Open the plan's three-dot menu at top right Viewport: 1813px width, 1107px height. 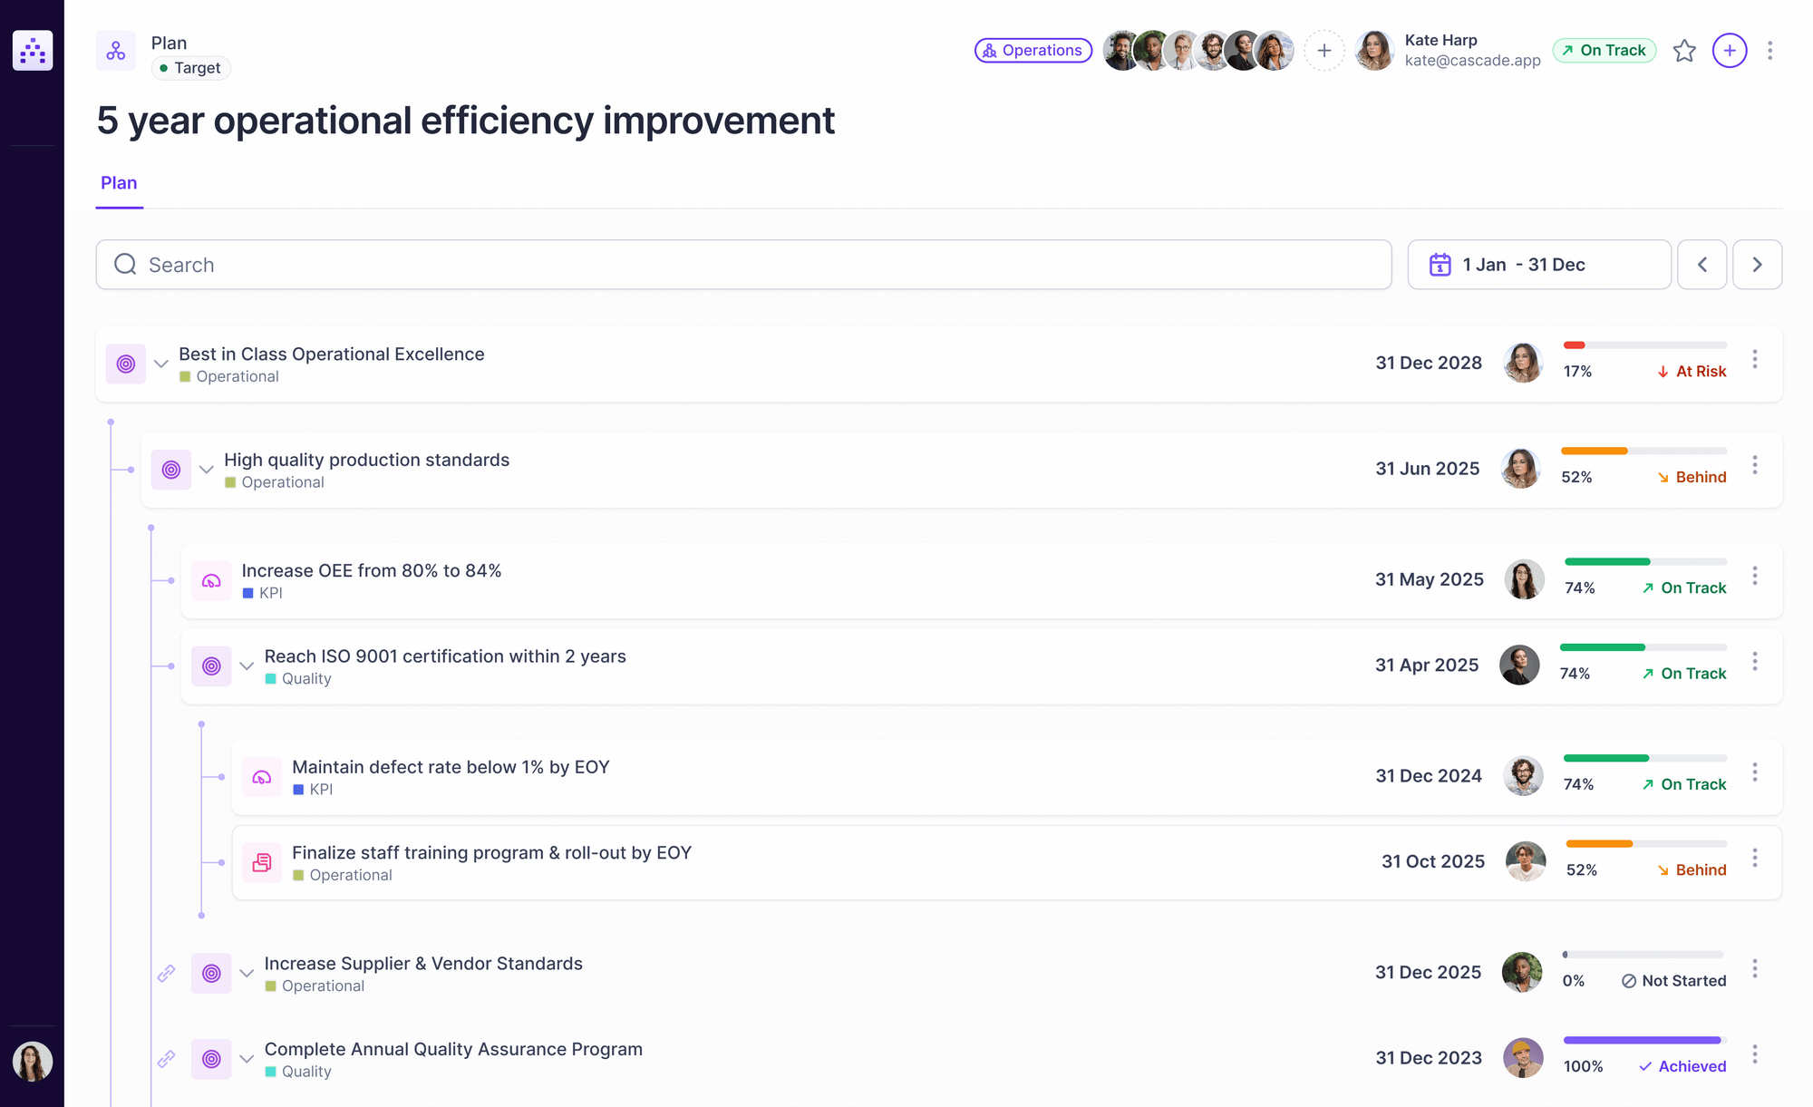(x=1769, y=51)
